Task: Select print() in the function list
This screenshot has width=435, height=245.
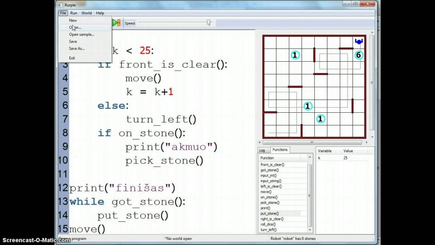Action: tap(266, 208)
